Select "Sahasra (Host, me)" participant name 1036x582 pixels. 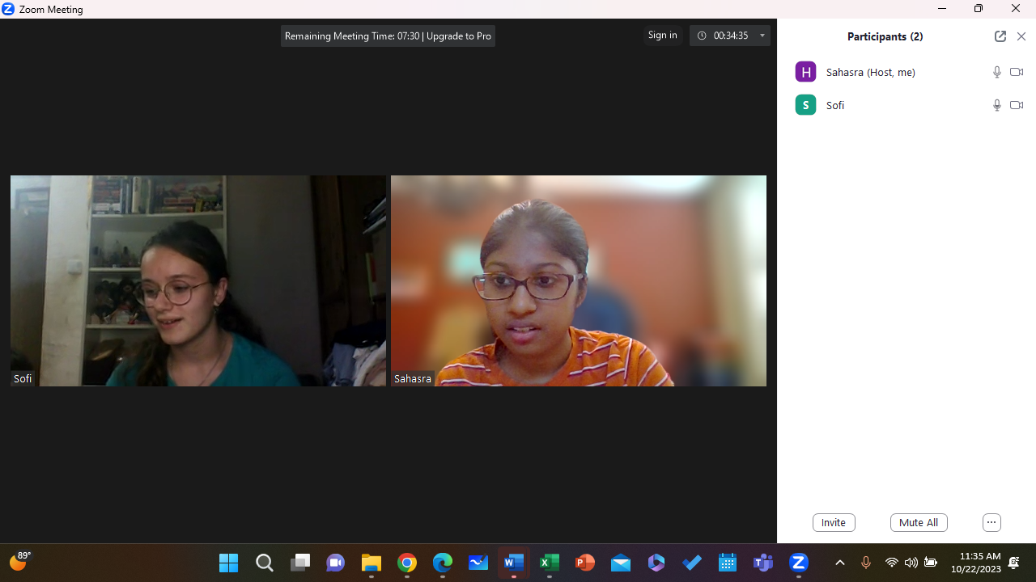point(871,72)
